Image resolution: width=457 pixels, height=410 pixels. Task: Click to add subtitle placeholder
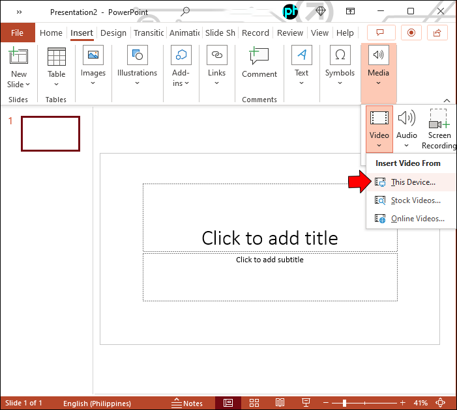pos(270,277)
